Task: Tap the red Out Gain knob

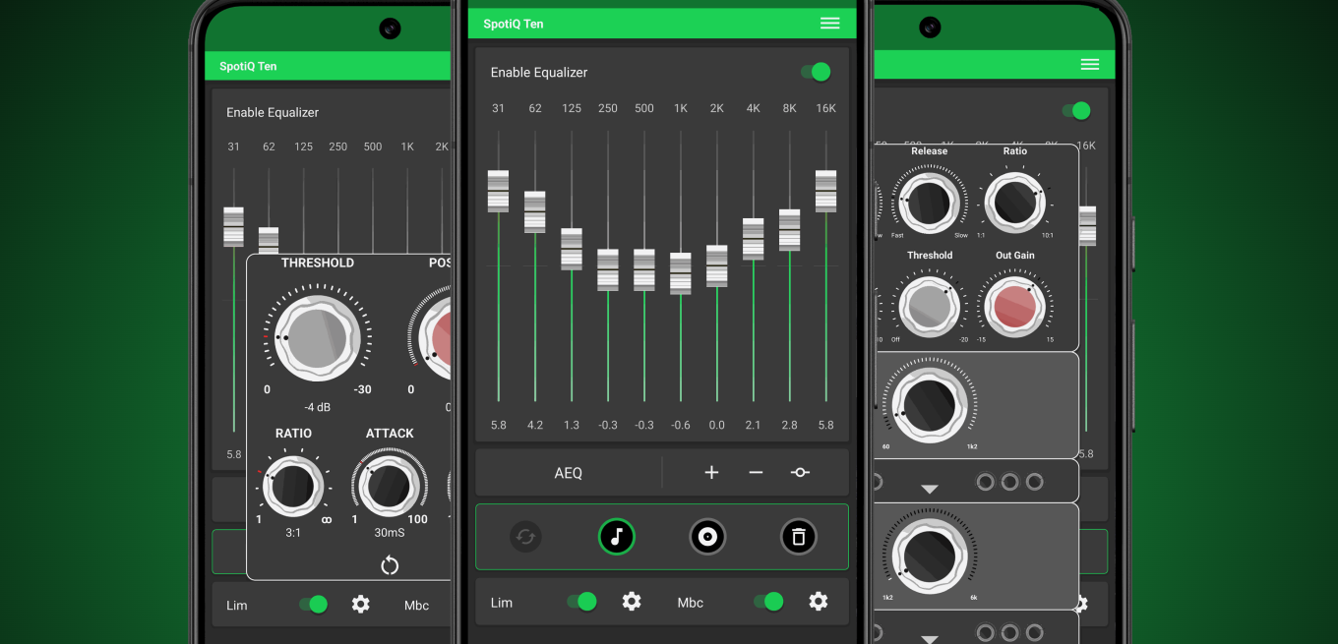Action: tap(1015, 306)
